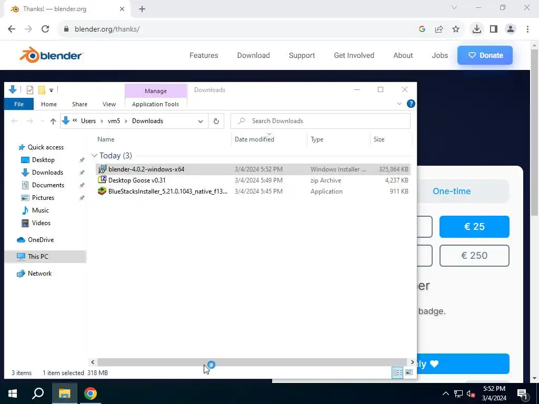This screenshot has width=539, height=404.
Task: Collapse the Today (3) group
Action: tap(94, 156)
